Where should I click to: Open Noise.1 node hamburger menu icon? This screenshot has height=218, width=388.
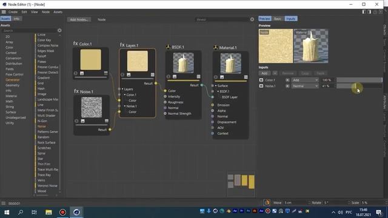click(x=107, y=121)
